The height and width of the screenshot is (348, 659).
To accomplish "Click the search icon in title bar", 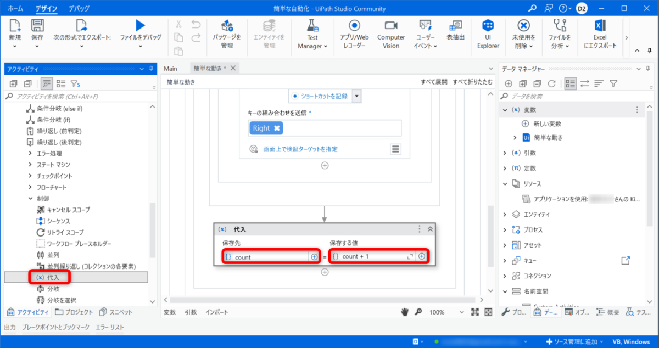I will coord(532,8).
